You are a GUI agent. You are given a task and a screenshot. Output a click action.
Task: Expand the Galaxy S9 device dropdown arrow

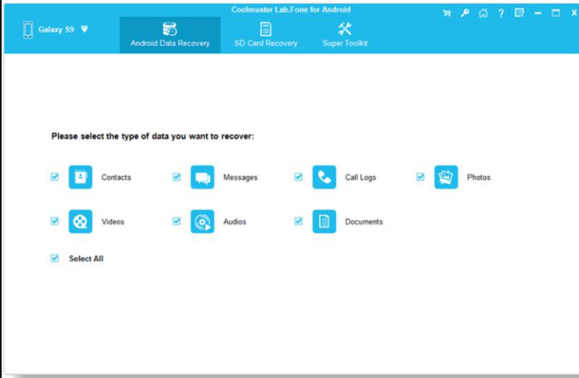[x=85, y=29]
